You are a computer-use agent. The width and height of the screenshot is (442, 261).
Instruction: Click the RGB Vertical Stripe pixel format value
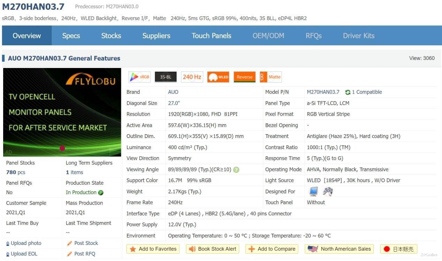(x=328, y=114)
